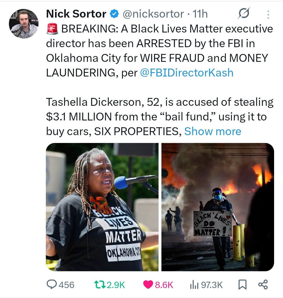The width and height of the screenshot is (283, 298).
Task: Click the blue verified badge
Action: (x=115, y=14)
